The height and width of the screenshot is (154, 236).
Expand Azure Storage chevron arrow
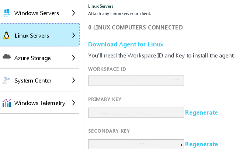click(73, 58)
